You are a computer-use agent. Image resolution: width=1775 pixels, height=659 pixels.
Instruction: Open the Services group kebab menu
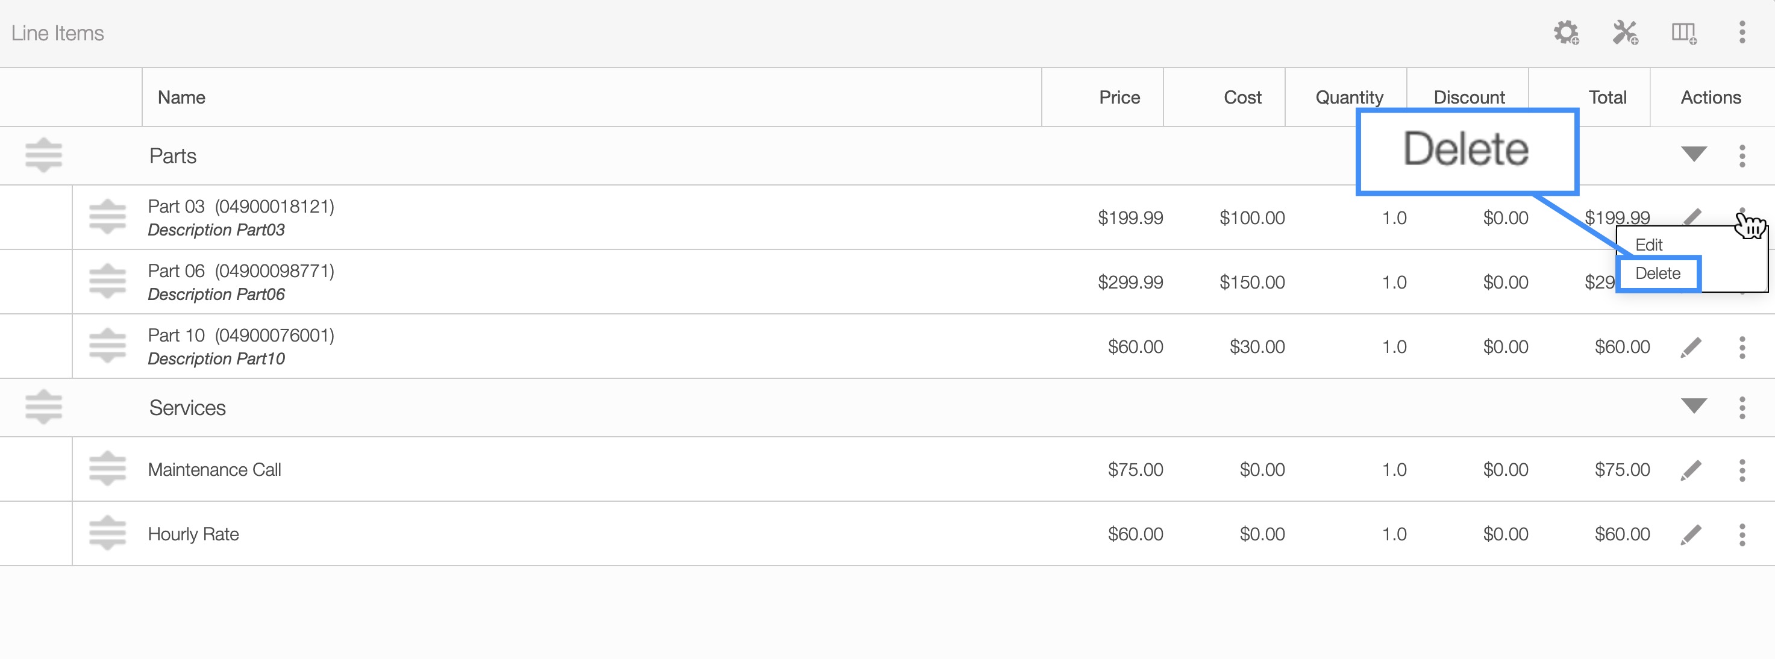[1742, 408]
